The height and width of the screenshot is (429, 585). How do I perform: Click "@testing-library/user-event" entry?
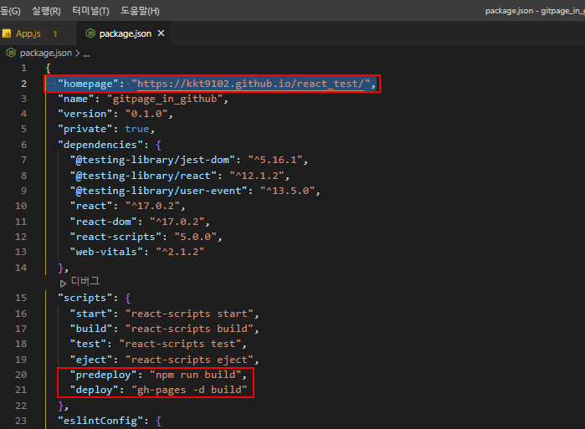coord(158,191)
